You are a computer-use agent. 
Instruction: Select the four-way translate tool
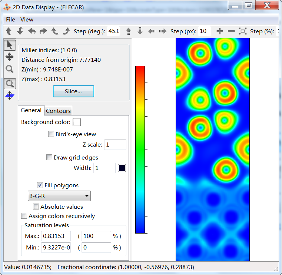(9, 57)
